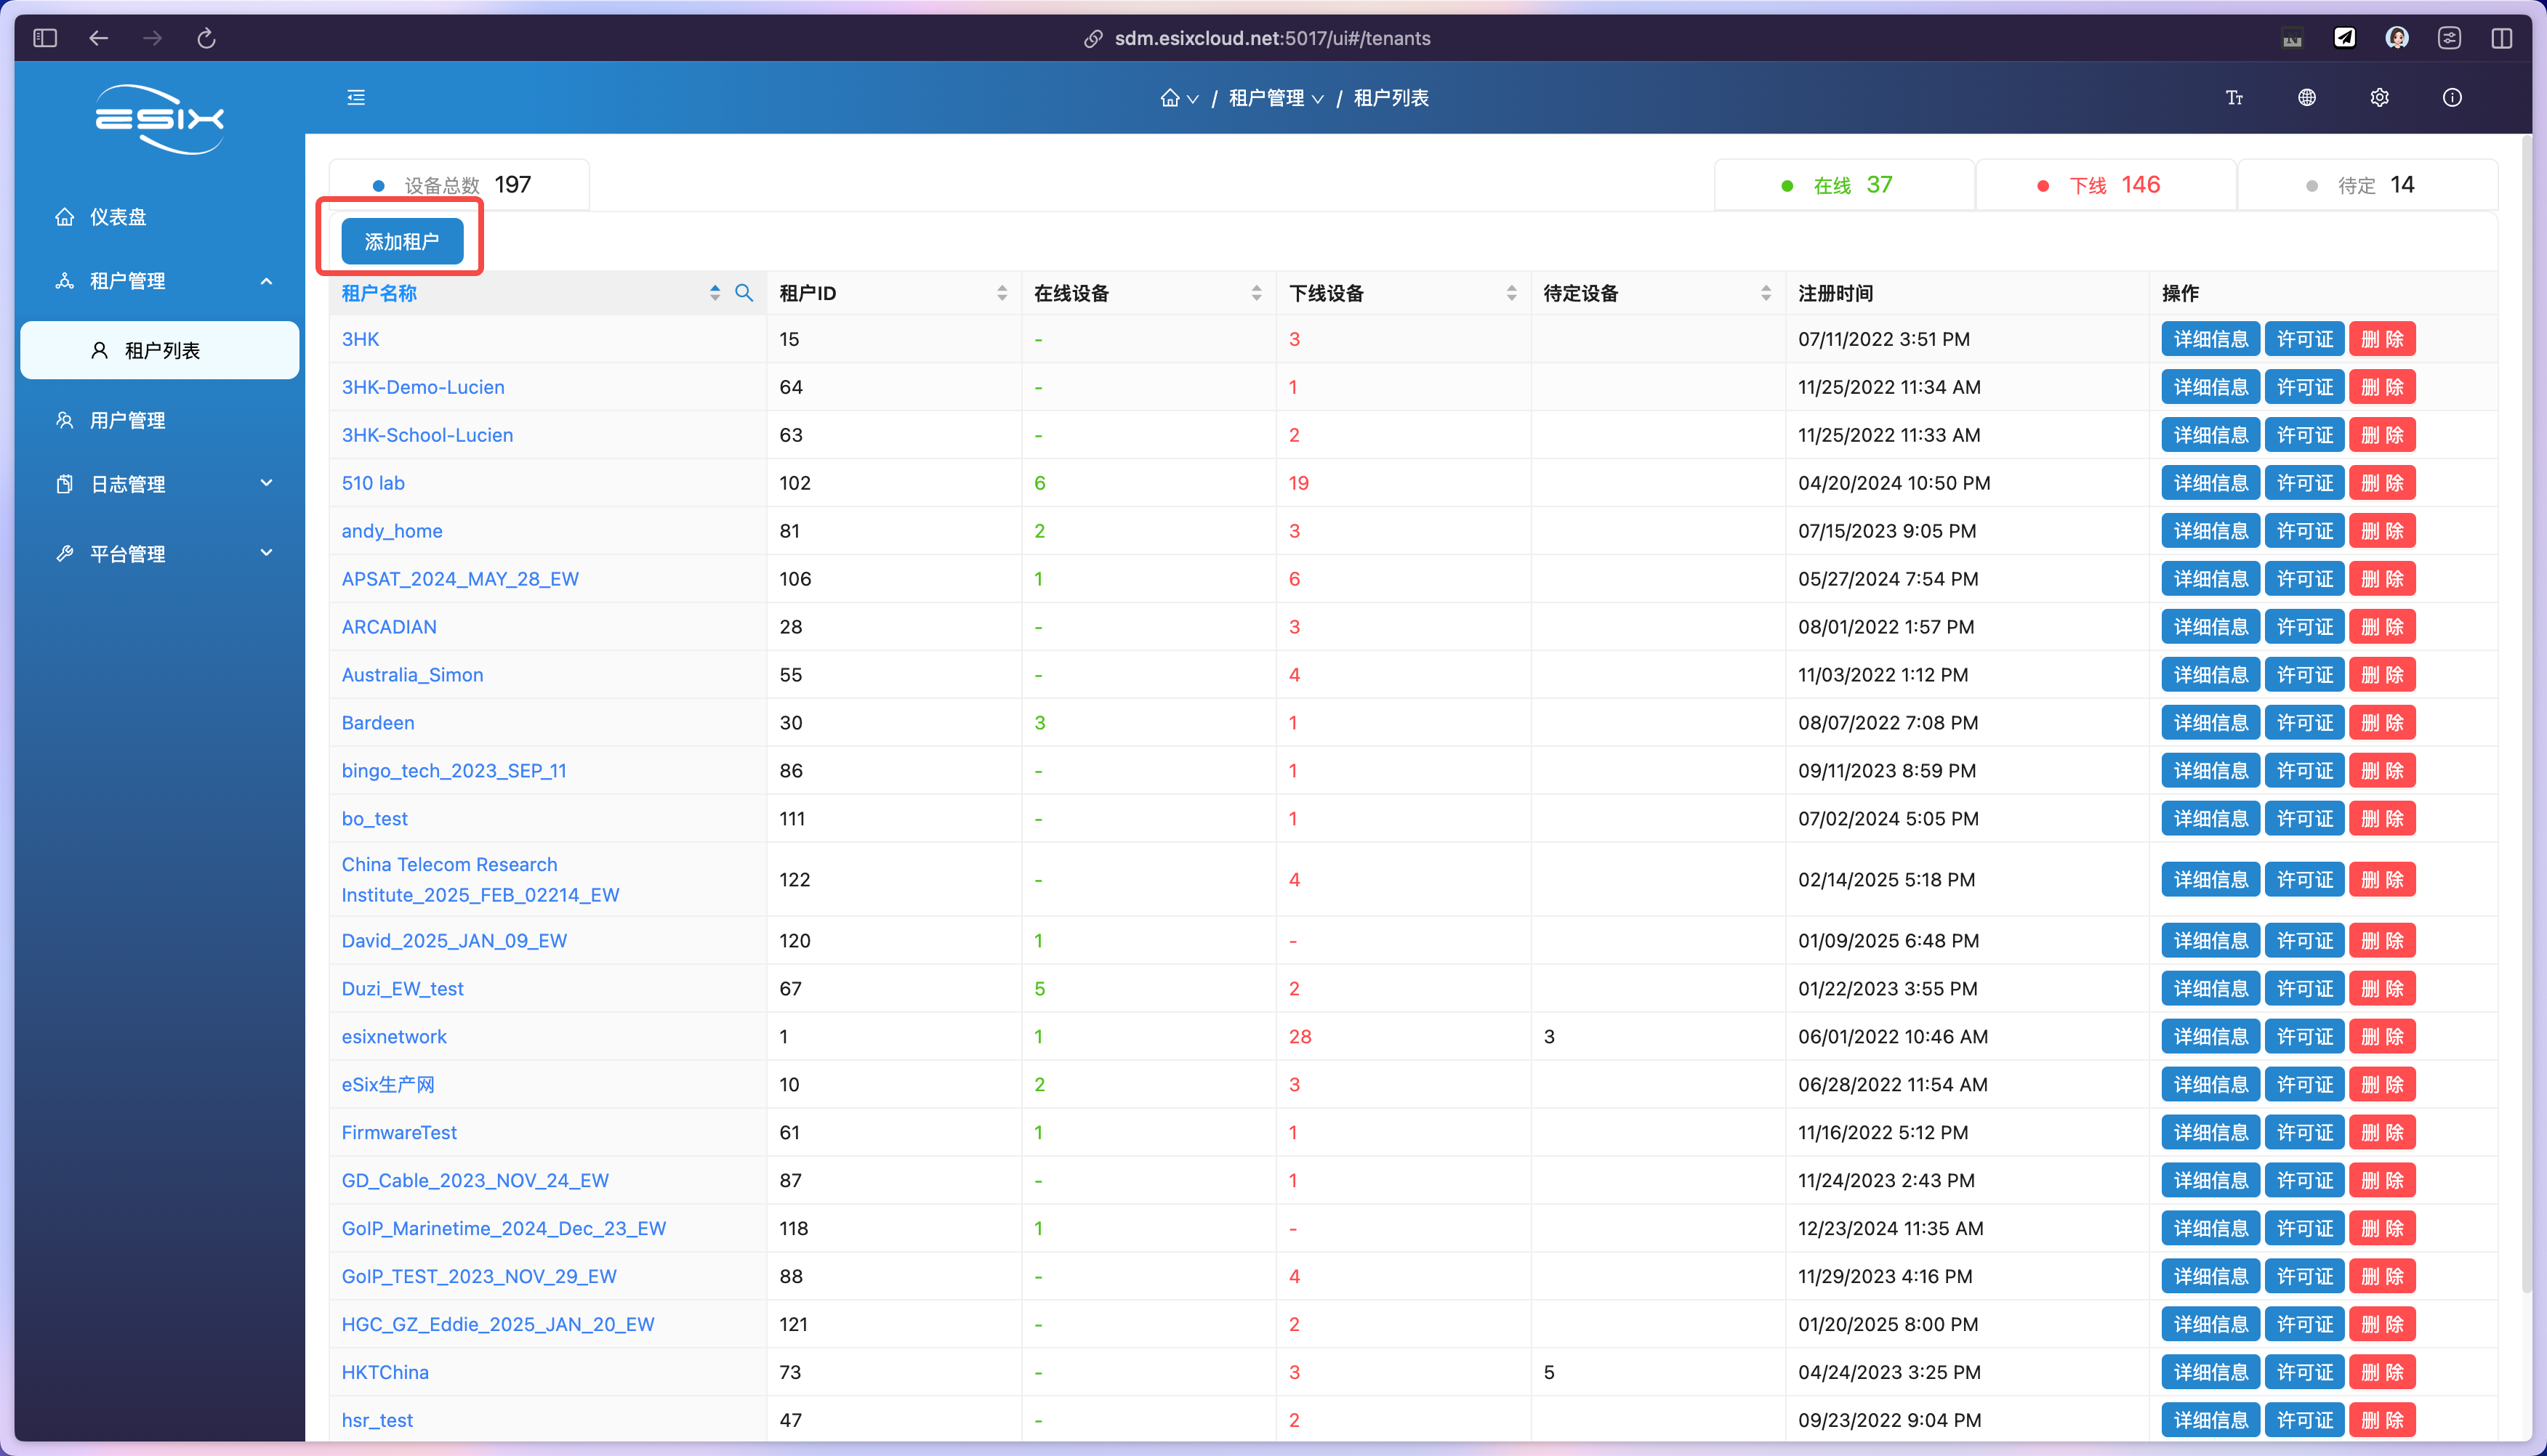Sort by the tenant ID column
2547x1456 pixels.
[1002, 293]
